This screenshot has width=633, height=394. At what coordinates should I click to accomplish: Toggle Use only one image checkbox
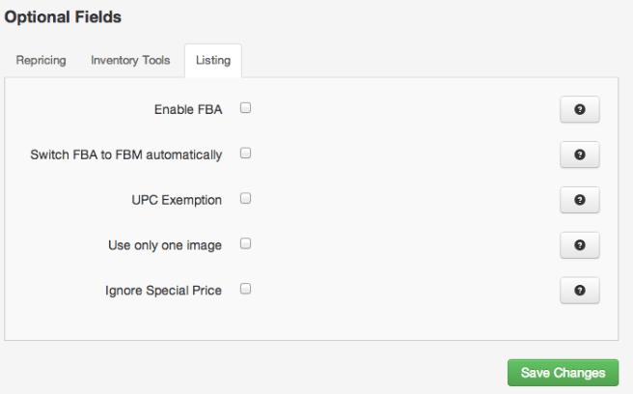[x=245, y=243]
